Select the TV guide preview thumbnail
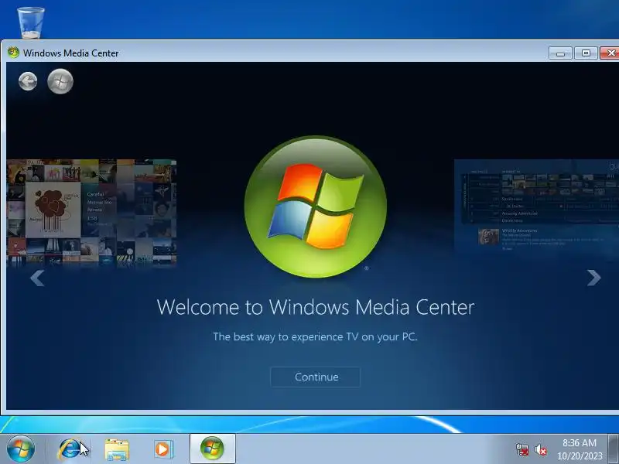619x464 pixels. (536, 205)
